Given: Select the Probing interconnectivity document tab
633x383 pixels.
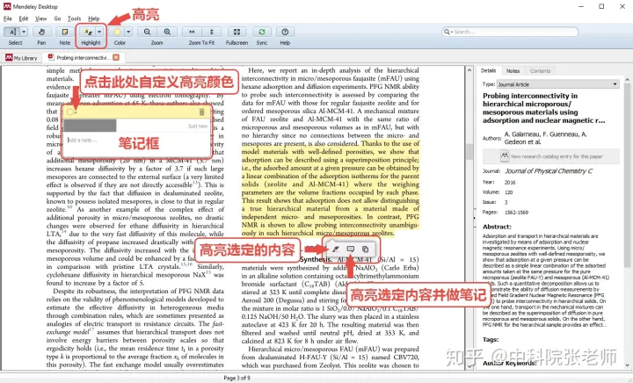Looking at the screenshot, I should click(x=84, y=58).
